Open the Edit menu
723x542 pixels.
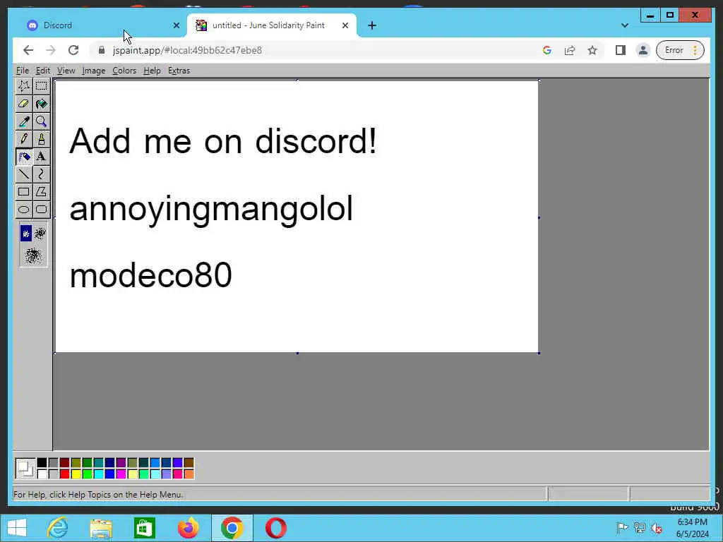tap(43, 71)
